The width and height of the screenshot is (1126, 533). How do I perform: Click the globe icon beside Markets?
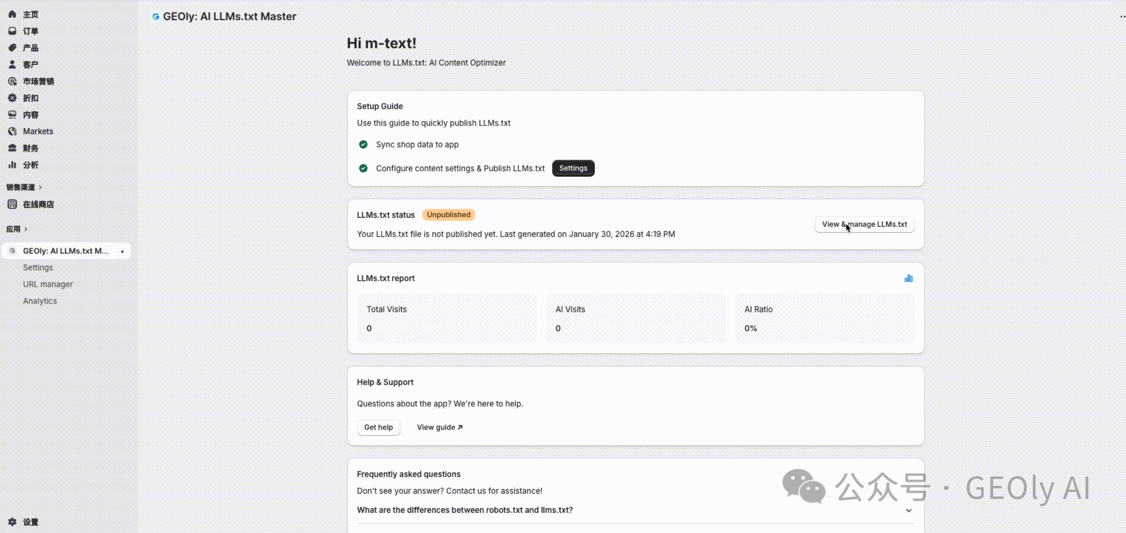[x=12, y=131]
